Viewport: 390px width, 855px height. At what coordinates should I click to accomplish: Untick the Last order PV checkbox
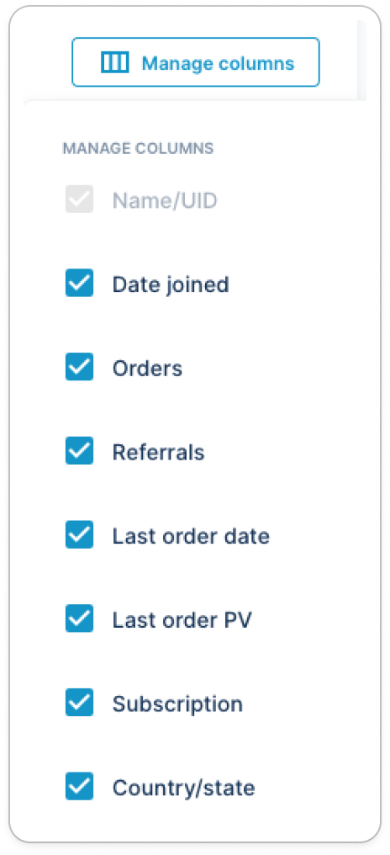pyautogui.click(x=80, y=619)
